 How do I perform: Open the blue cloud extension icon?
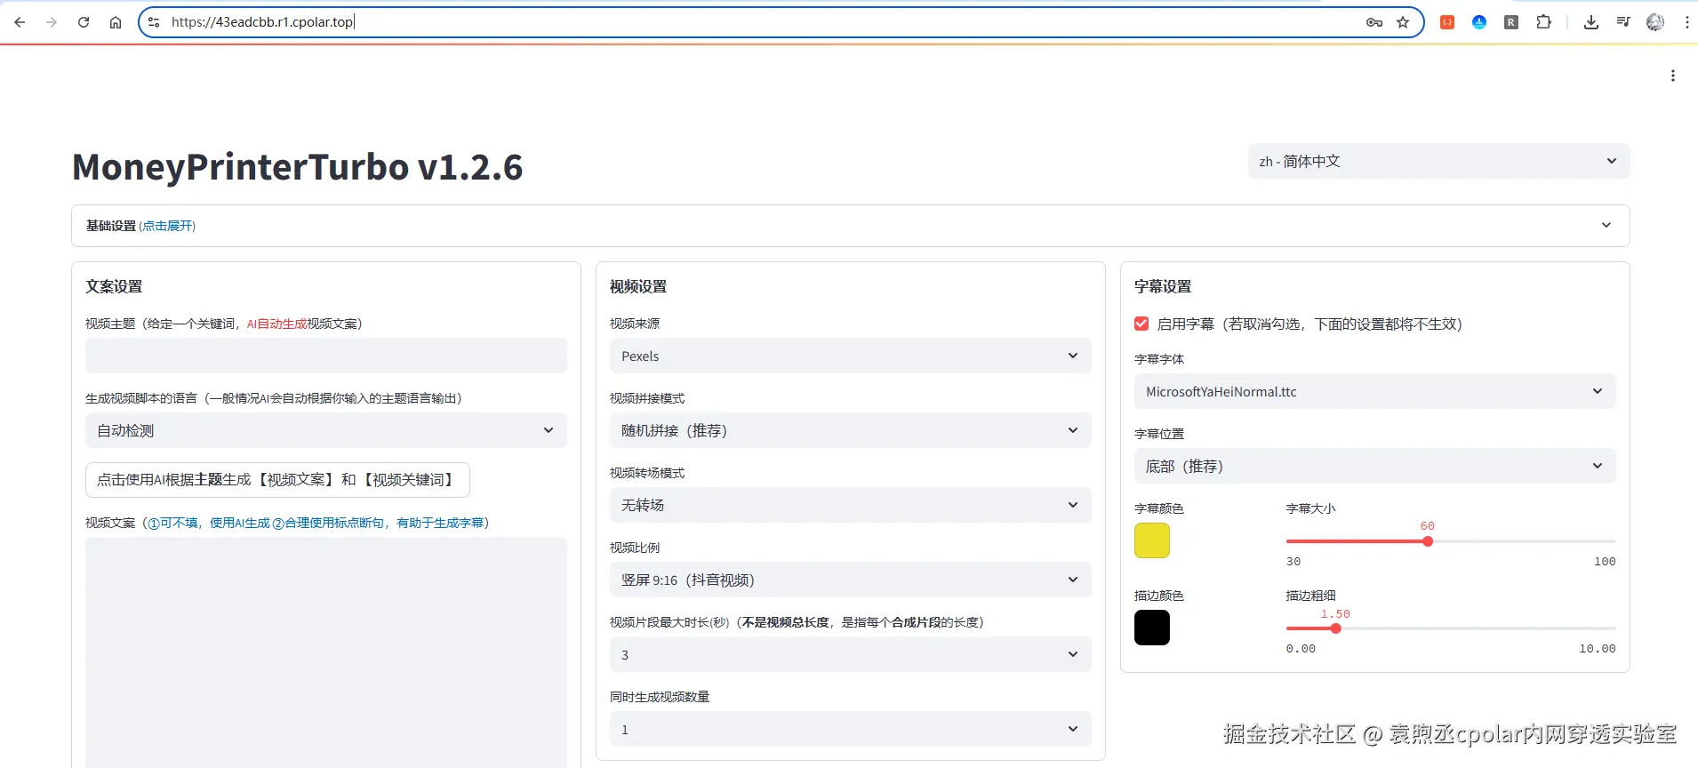coord(1479,22)
